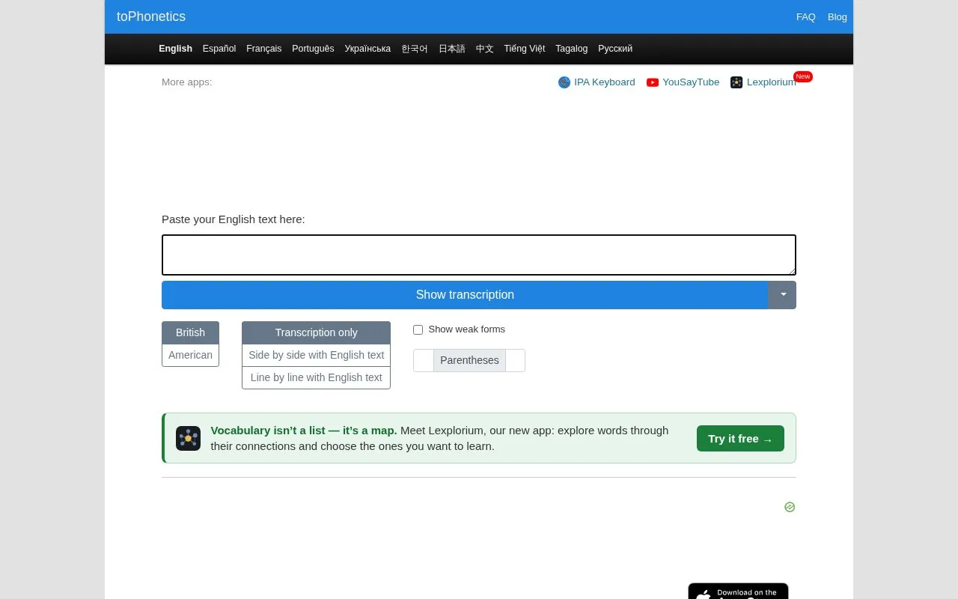Switch to Português language
958x599 pixels.
(x=313, y=49)
